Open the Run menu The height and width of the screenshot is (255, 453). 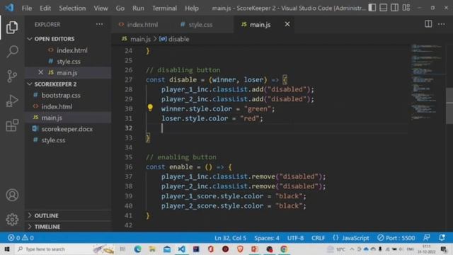138,8
